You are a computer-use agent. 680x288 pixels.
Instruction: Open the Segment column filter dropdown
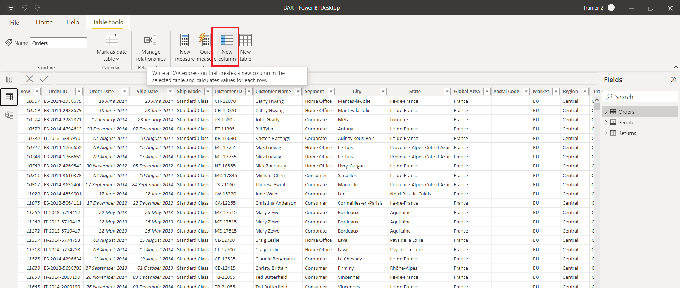coord(331,92)
